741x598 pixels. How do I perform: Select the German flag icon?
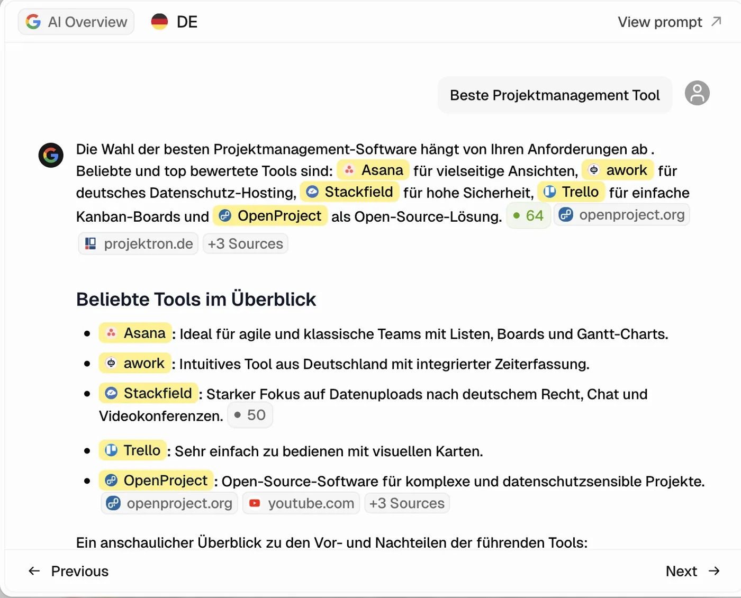(159, 22)
